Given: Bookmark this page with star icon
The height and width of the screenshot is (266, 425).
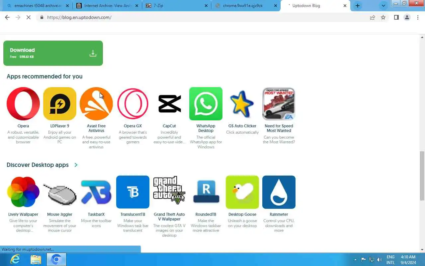Looking at the screenshot, I should click(x=383, y=17).
